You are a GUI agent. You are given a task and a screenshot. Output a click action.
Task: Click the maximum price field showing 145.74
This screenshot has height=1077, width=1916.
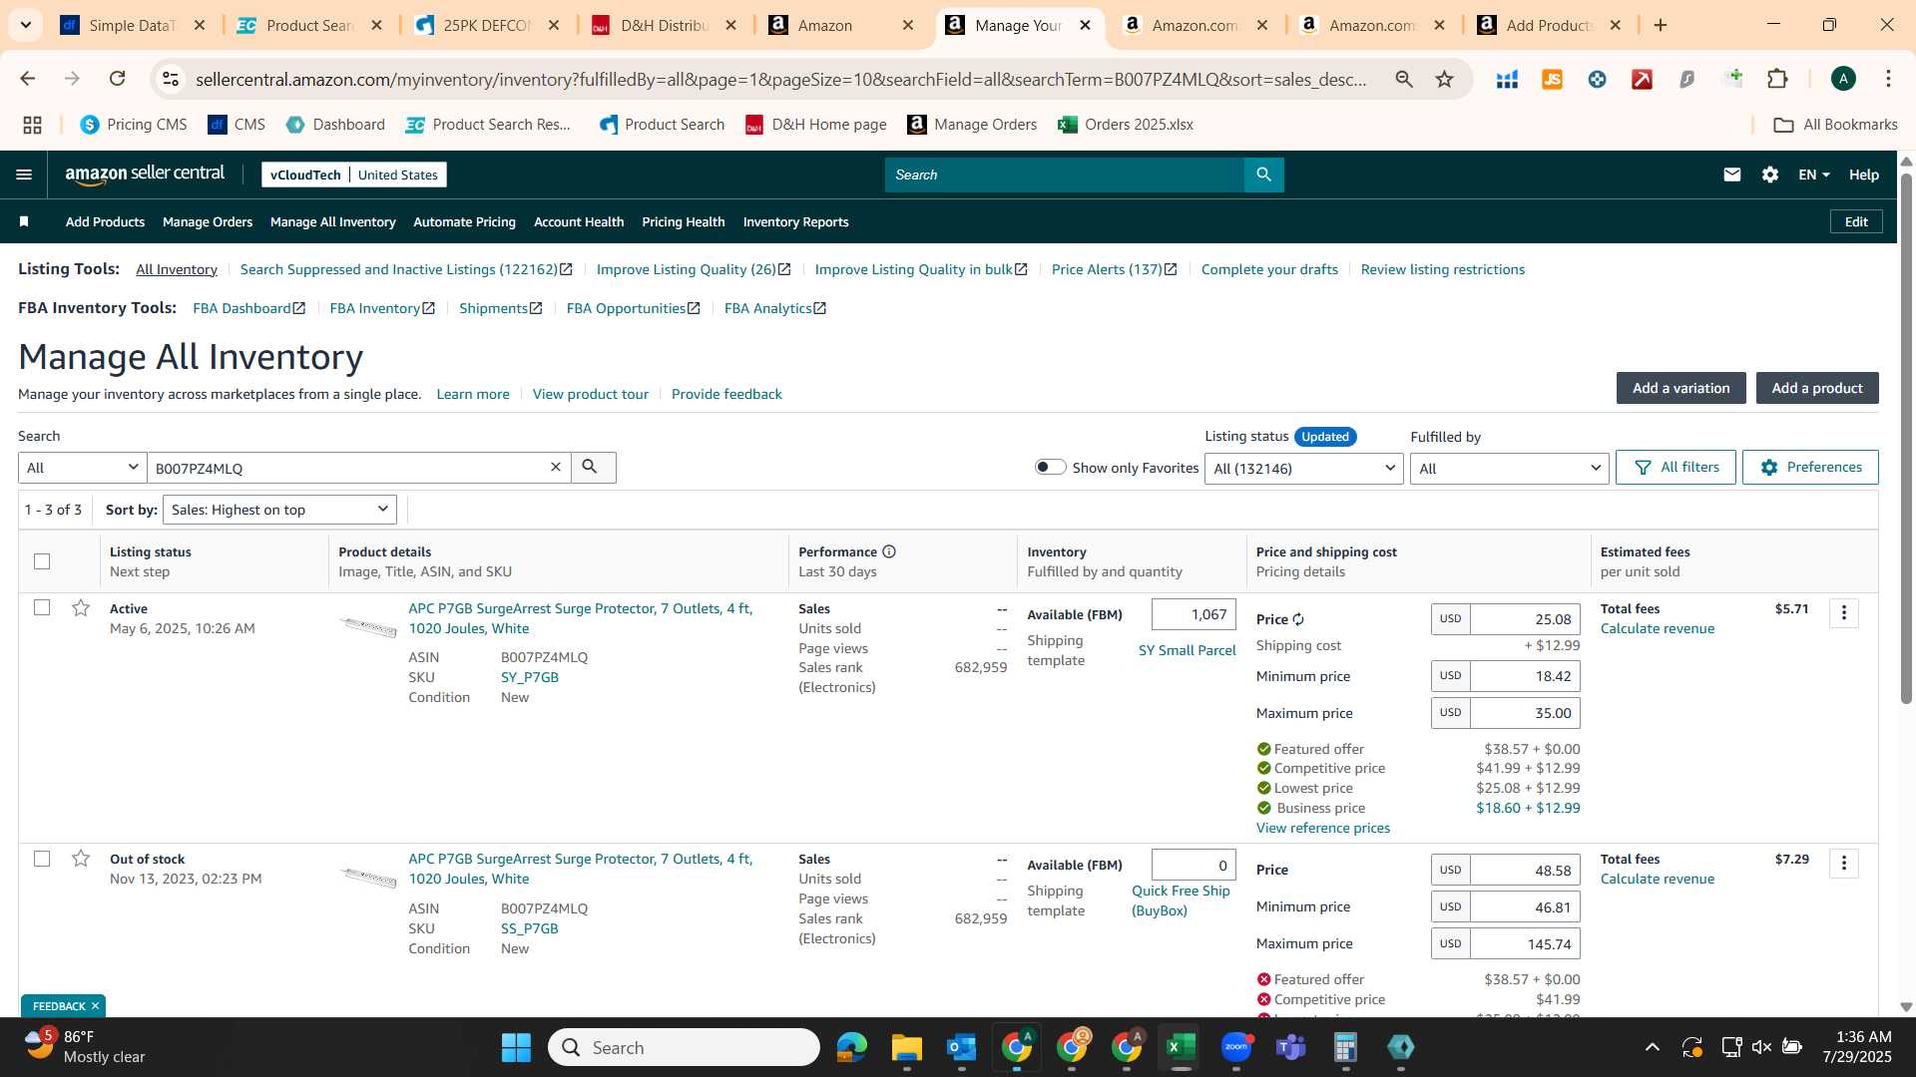[x=1525, y=943]
